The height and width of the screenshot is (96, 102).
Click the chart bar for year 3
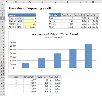(57, 61)
